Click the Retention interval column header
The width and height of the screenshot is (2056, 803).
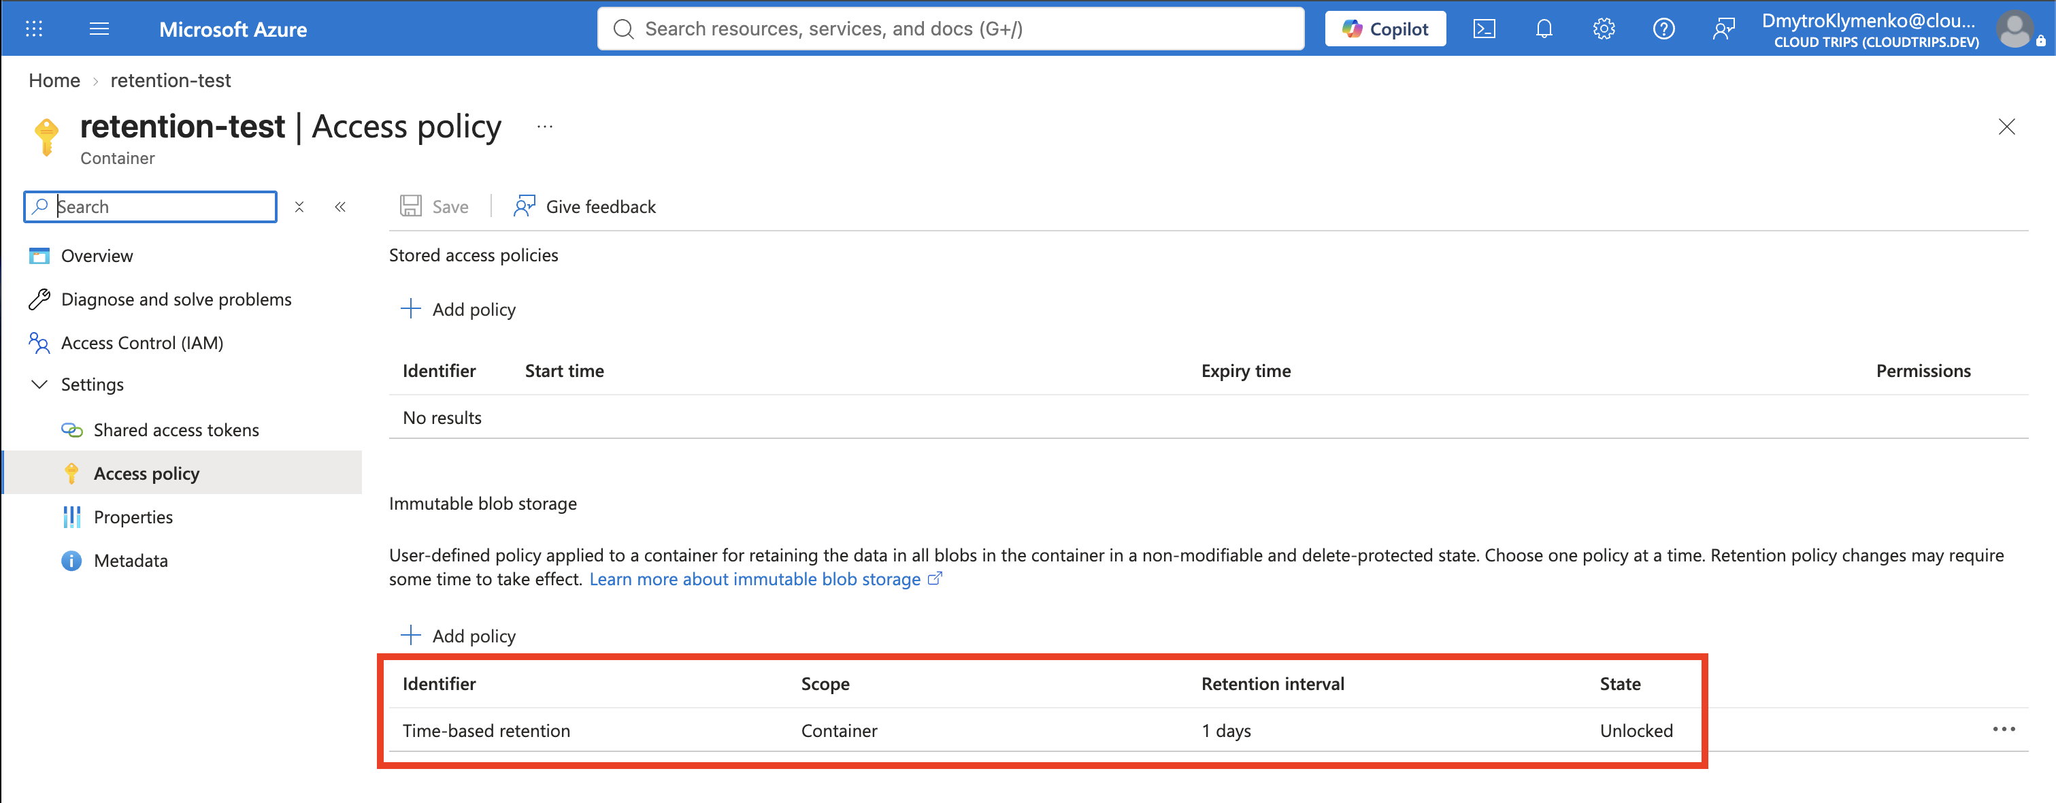pos(1273,684)
